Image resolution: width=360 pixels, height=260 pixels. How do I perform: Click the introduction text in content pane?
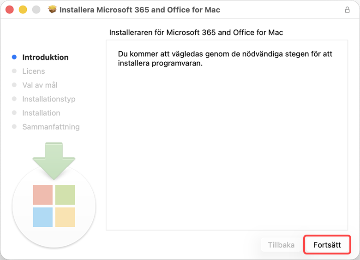tap(225, 59)
